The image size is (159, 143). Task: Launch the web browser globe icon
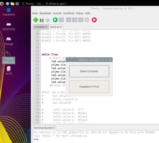7,4
